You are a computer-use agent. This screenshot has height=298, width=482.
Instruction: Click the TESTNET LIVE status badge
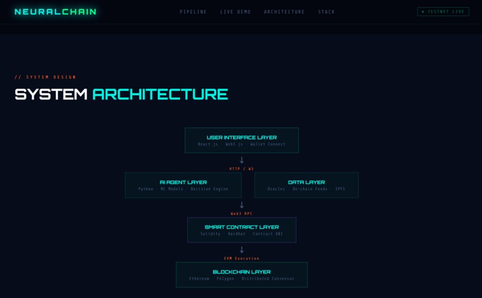pos(443,12)
